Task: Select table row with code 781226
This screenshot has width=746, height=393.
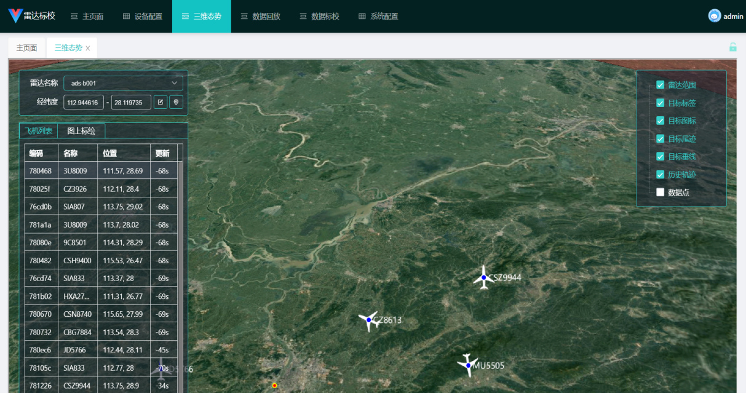Action: tap(101, 386)
